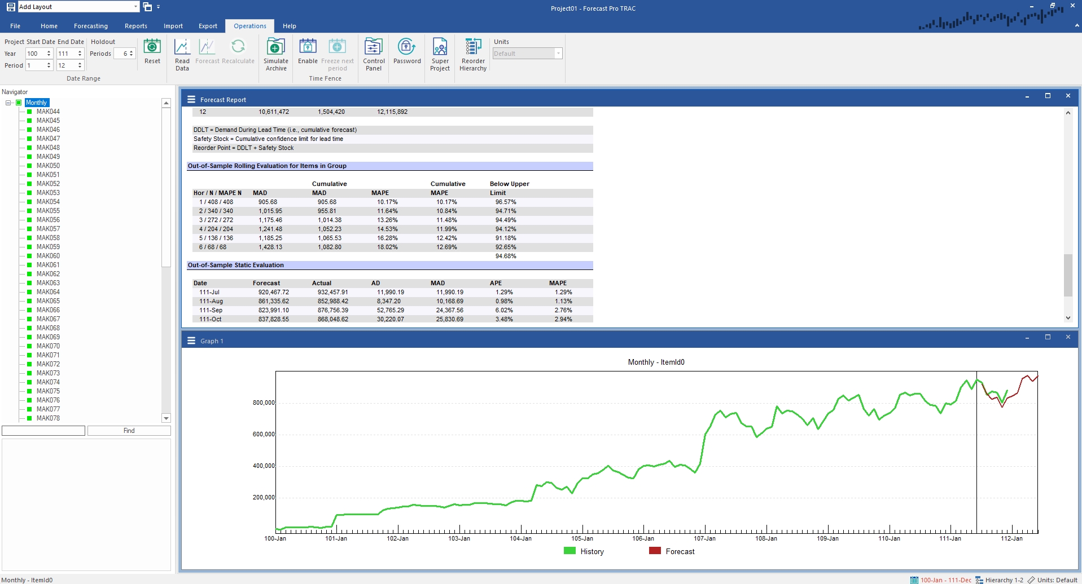Click the Find button

point(129,431)
